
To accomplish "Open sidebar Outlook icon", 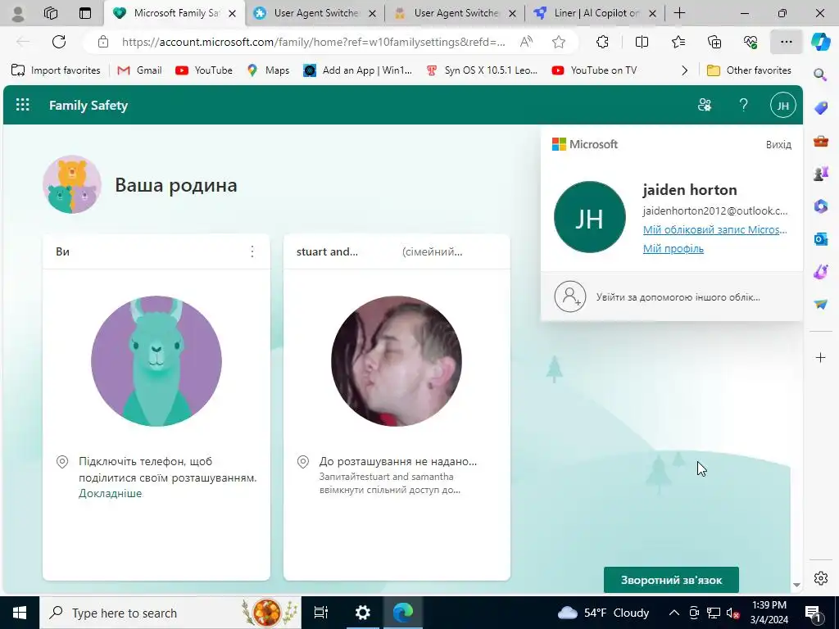I will click(820, 238).
